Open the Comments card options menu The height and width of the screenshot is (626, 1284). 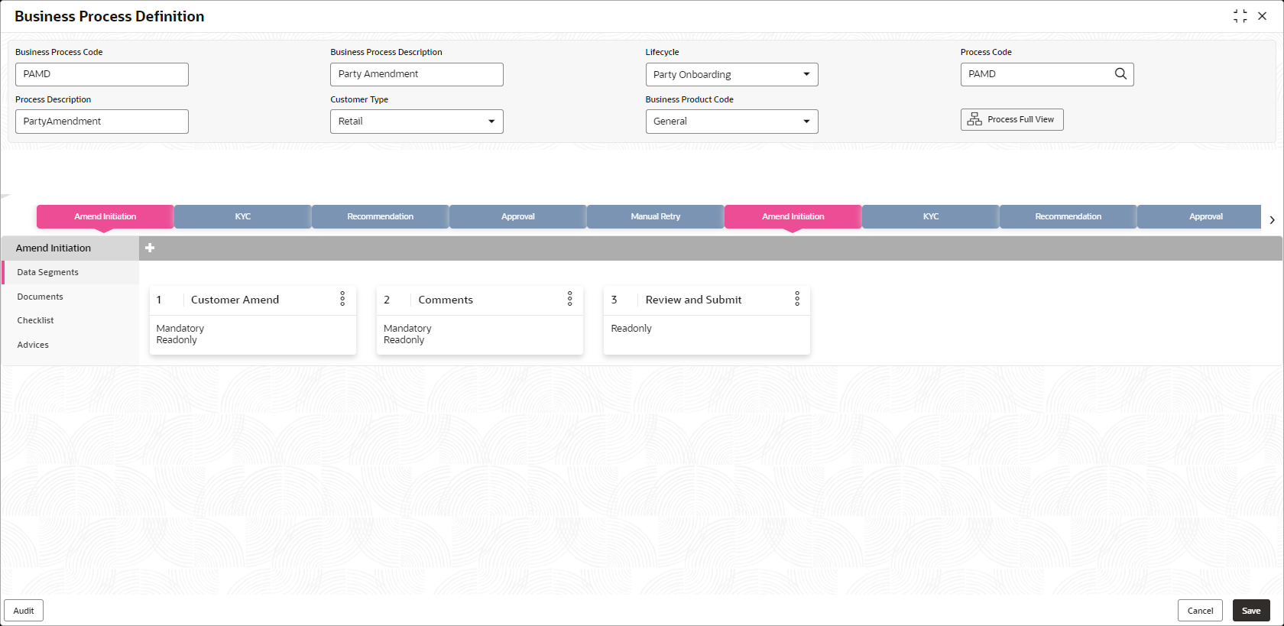(569, 299)
